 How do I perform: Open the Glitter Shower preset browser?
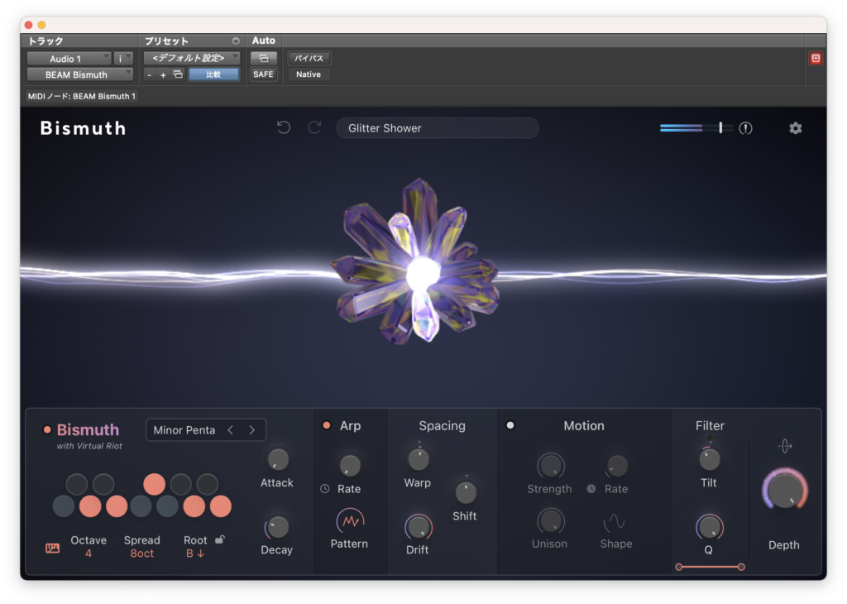tap(438, 128)
